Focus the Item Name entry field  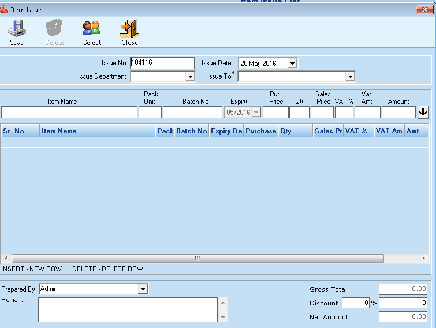click(69, 113)
